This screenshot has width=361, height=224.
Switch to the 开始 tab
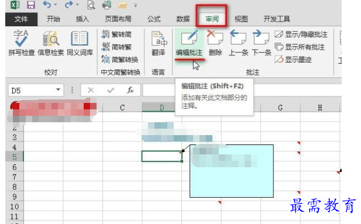coord(53,19)
